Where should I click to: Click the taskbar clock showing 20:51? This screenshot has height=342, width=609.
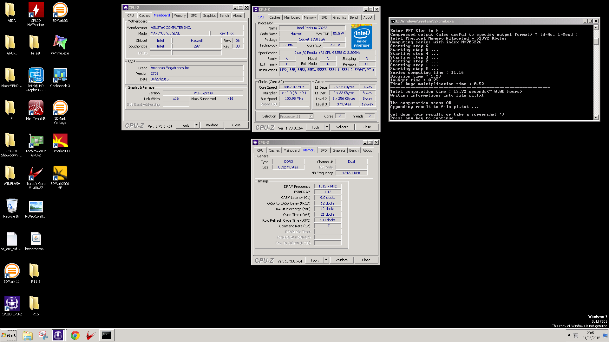tap(591, 335)
